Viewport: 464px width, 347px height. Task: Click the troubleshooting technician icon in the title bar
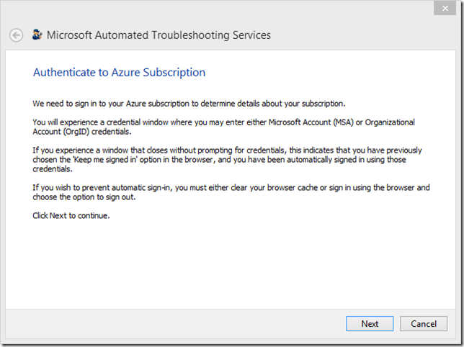37,35
